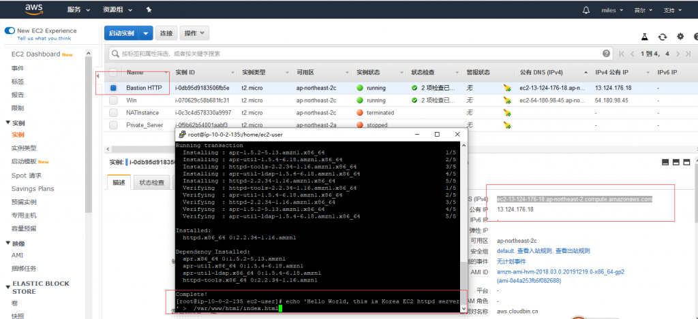Click the 启动实例 button
The width and height of the screenshot is (698, 319).
click(x=121, y=33)
